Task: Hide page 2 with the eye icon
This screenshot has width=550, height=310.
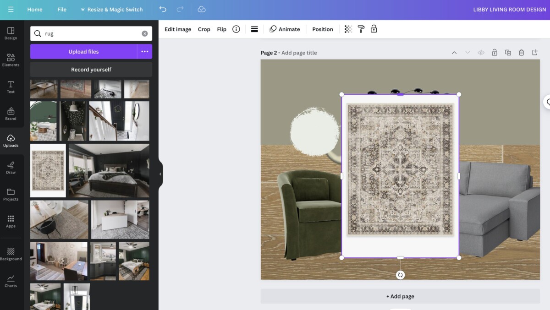Action: 481,52
